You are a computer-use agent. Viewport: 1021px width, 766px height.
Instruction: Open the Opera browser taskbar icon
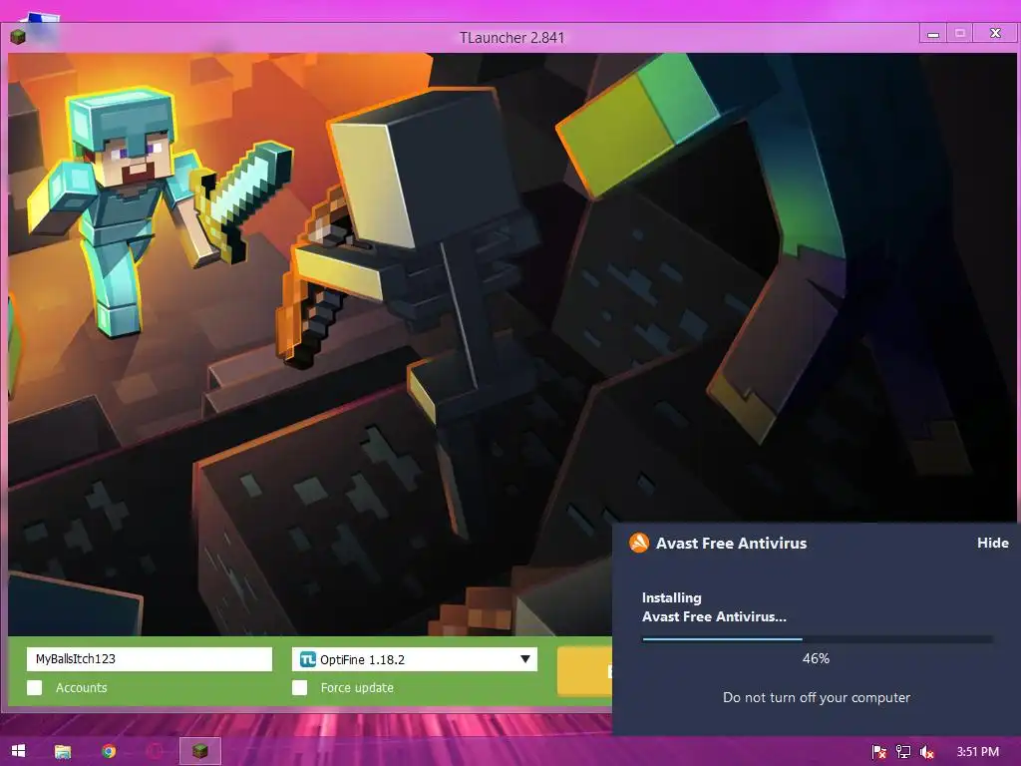click(x=155, y=752)
